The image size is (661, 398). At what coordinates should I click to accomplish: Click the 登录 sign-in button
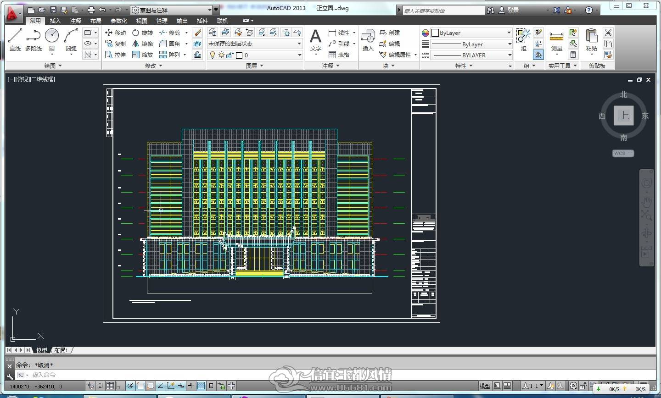click(x=509, y=10)
